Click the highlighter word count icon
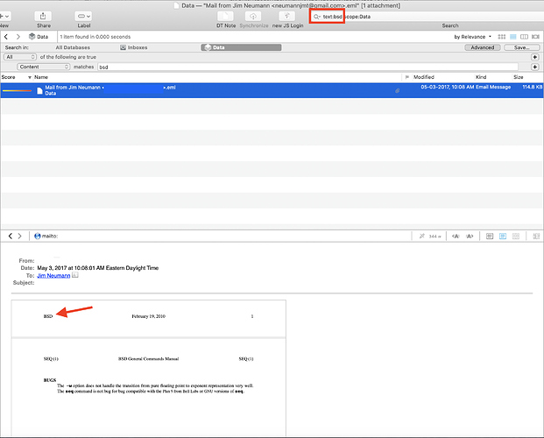Image resolution: width=544 pixels, height=438 pixels. click(422, 236)
